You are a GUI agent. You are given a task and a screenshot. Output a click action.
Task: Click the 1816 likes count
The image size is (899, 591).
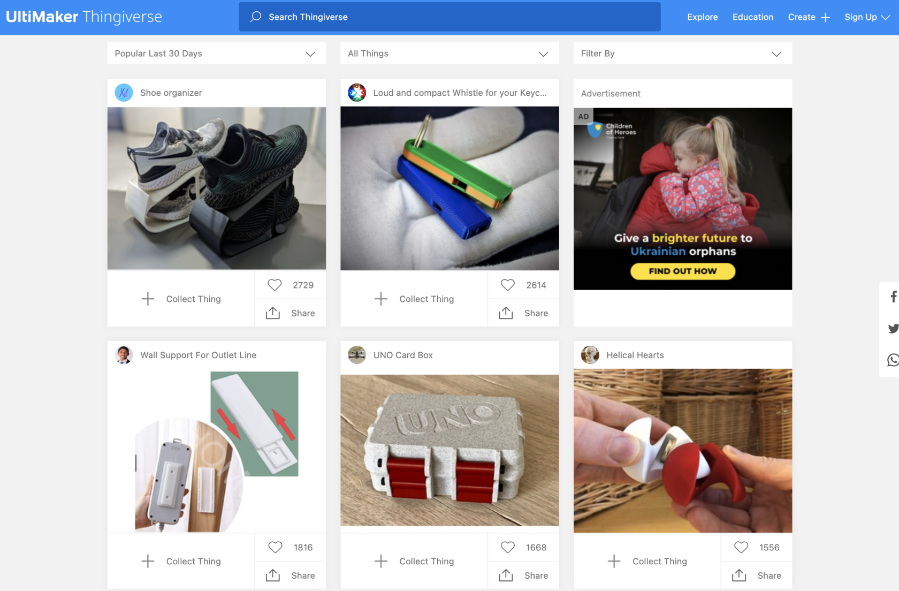303,547
